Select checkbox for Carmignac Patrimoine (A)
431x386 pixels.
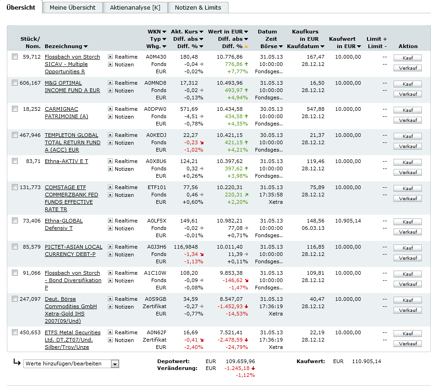pyautogui.click(x=15, y=109)
